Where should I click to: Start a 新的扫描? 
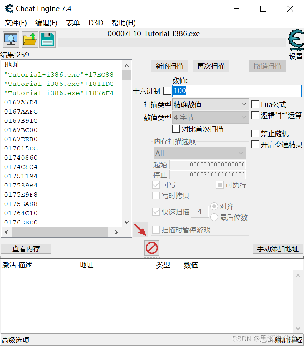coord(169,66)
